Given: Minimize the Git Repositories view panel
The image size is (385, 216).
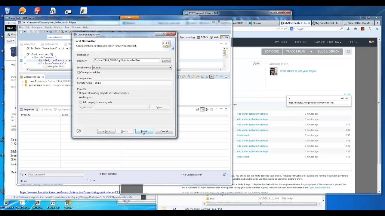Looking at the screenshot, I should 221,76.
